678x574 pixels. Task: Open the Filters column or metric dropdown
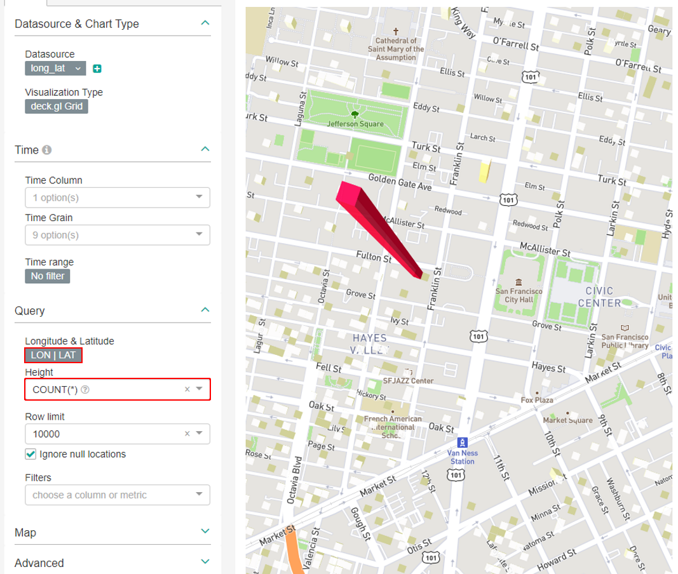(118, 495)
